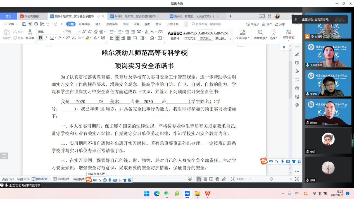
Task: Open the line spacing dropdown
Action: click(146, 38)
